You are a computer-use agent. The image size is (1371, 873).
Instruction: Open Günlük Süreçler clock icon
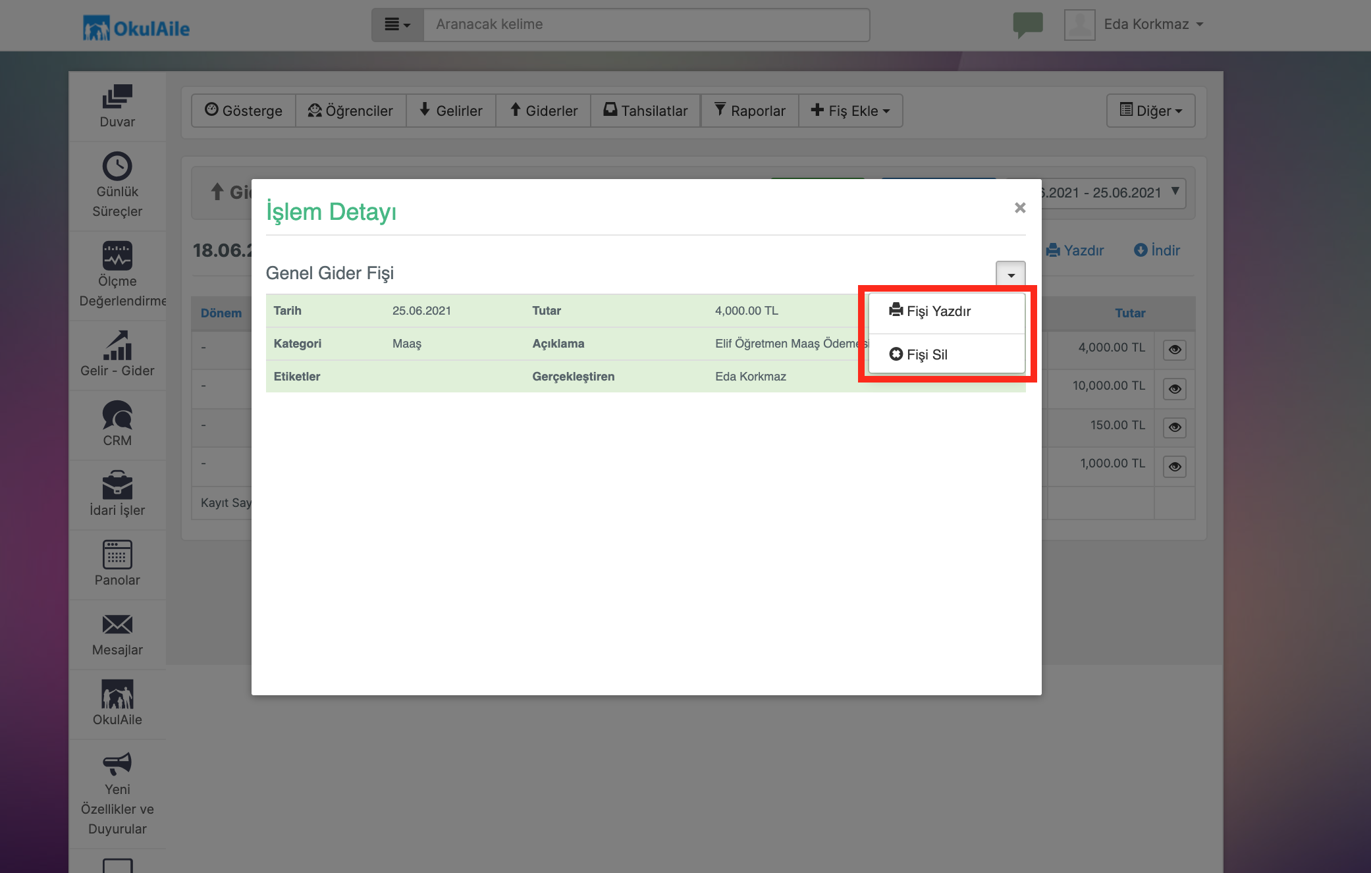(x=117, y=166)
